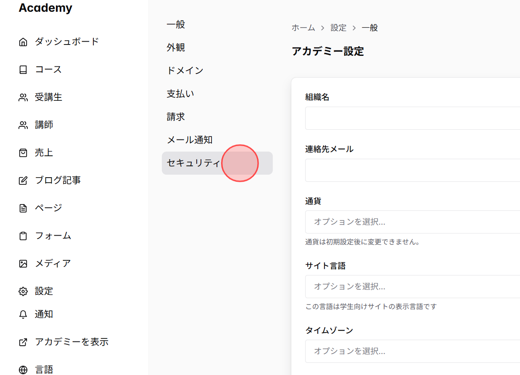
Task: Select the 設定 gear icon
Action: 23,291
